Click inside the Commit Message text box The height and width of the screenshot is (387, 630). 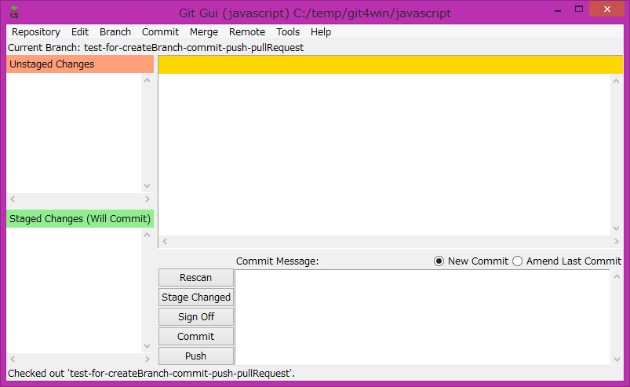click(423, 317)
